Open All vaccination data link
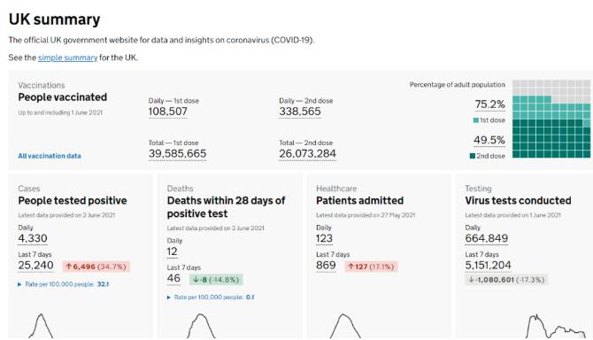 [x=50, y=156]
